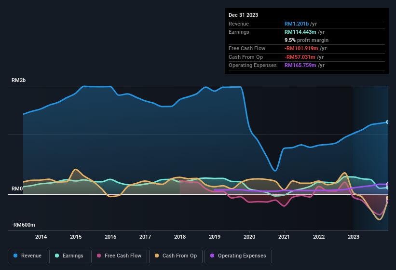Toggle the Earnings legend button
The width and height of the screenshot is (396, 270).
coord(69,256)
